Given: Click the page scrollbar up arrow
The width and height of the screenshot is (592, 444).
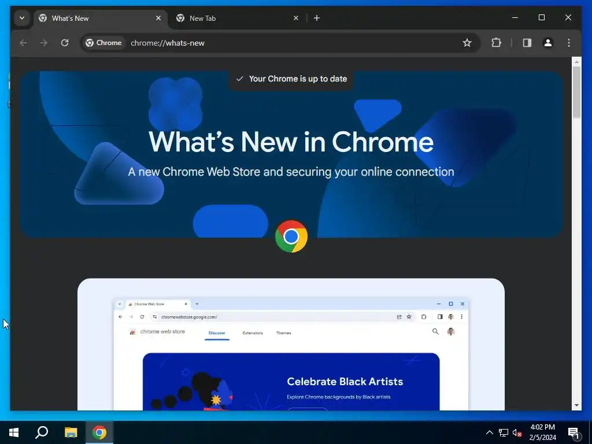Looking at the screenshot, I should pos(576,62).
